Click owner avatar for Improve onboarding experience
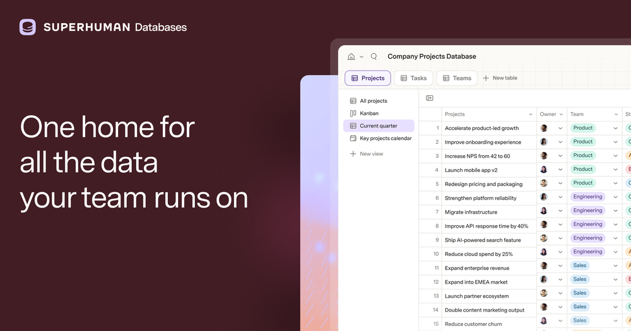This screenshot has width=631, height=331. coord(544,142)
